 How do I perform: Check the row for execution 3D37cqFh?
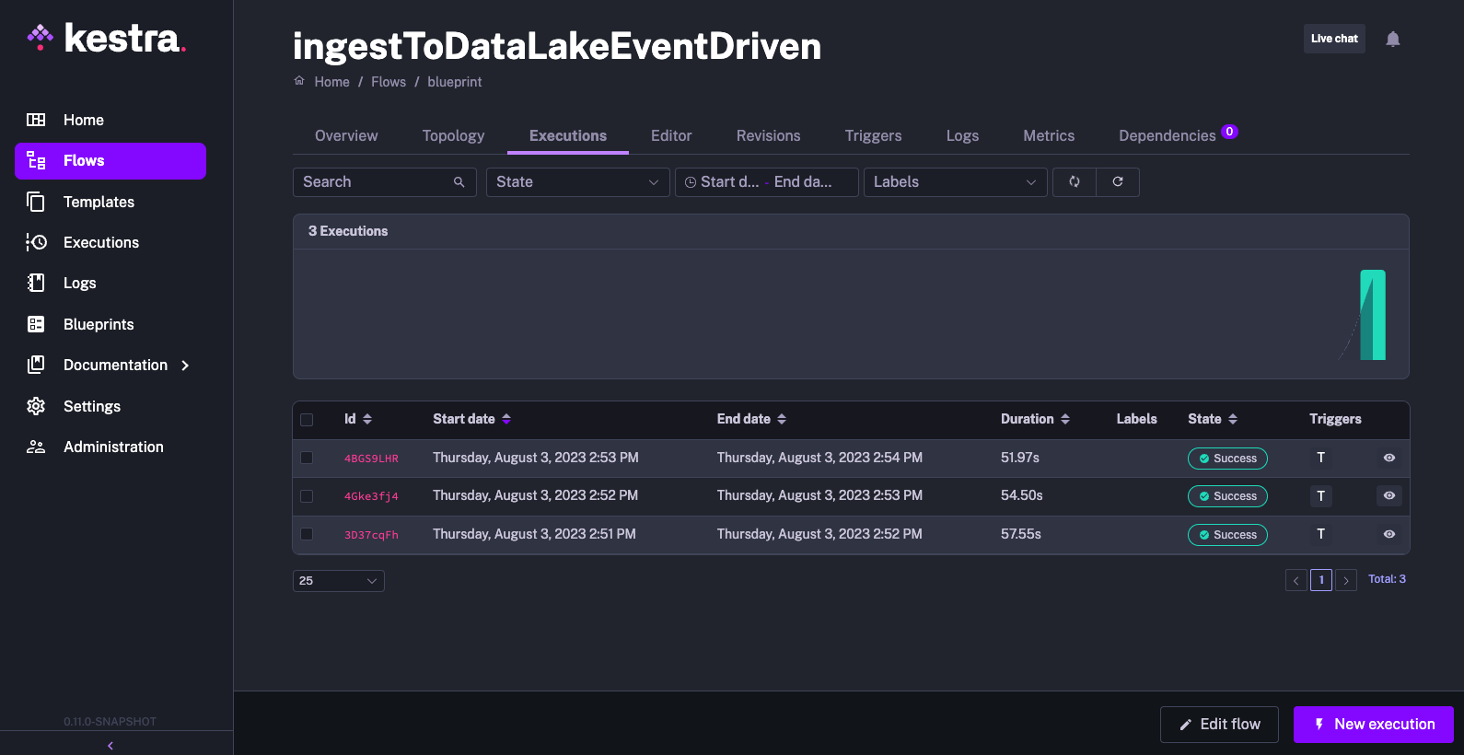point(307,534)
